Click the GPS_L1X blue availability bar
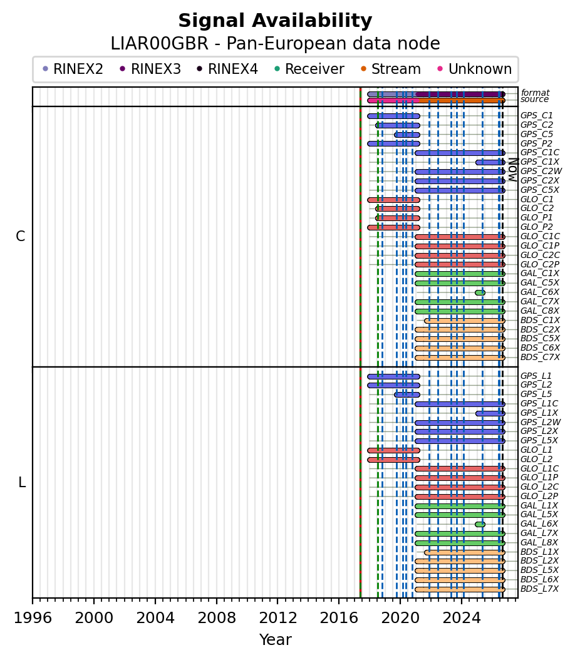 [x=490, y=413]
